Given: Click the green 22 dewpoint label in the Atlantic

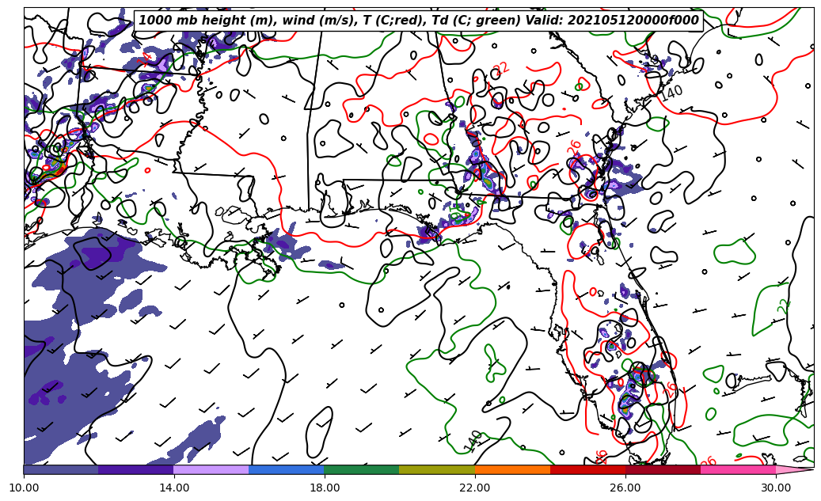Looking at the screenshot, I should tap(783, 306).
